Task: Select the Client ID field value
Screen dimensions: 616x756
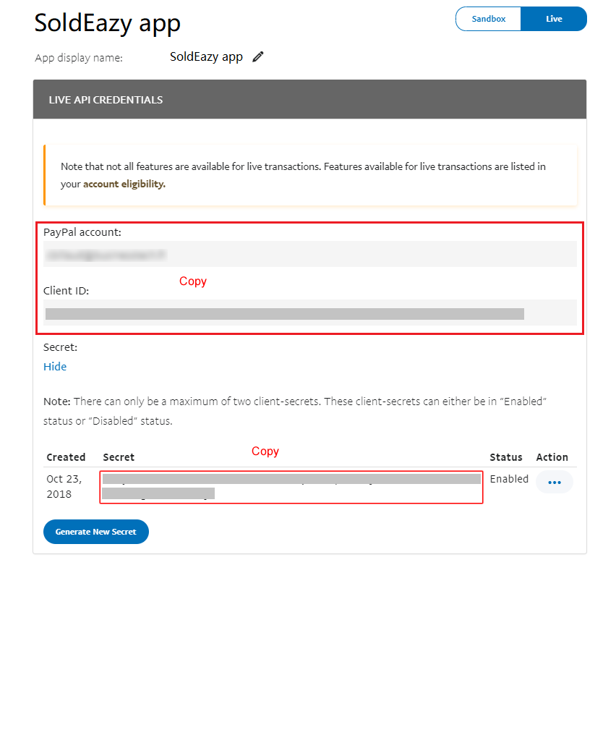Action: [x=310, y=313]
